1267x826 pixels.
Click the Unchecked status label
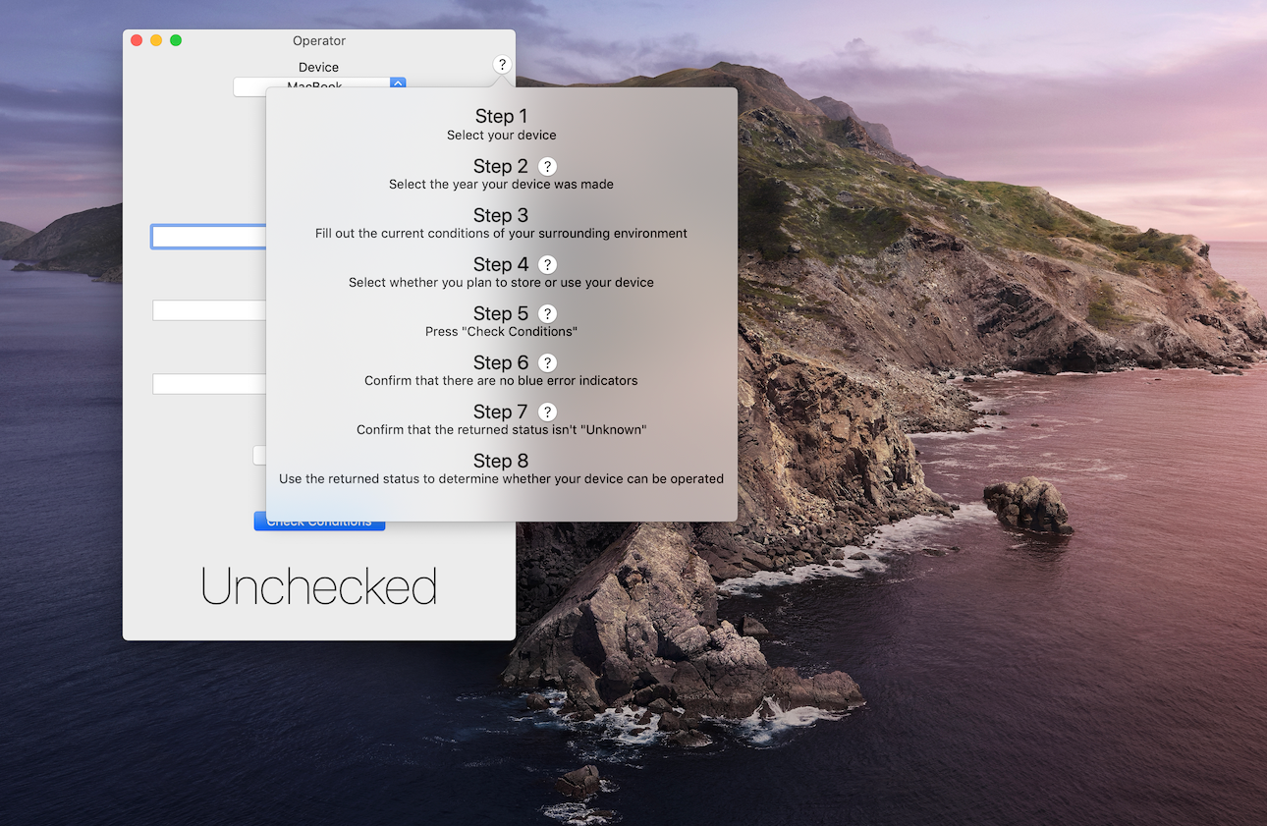pyautogui.click(x=318, y=586)
